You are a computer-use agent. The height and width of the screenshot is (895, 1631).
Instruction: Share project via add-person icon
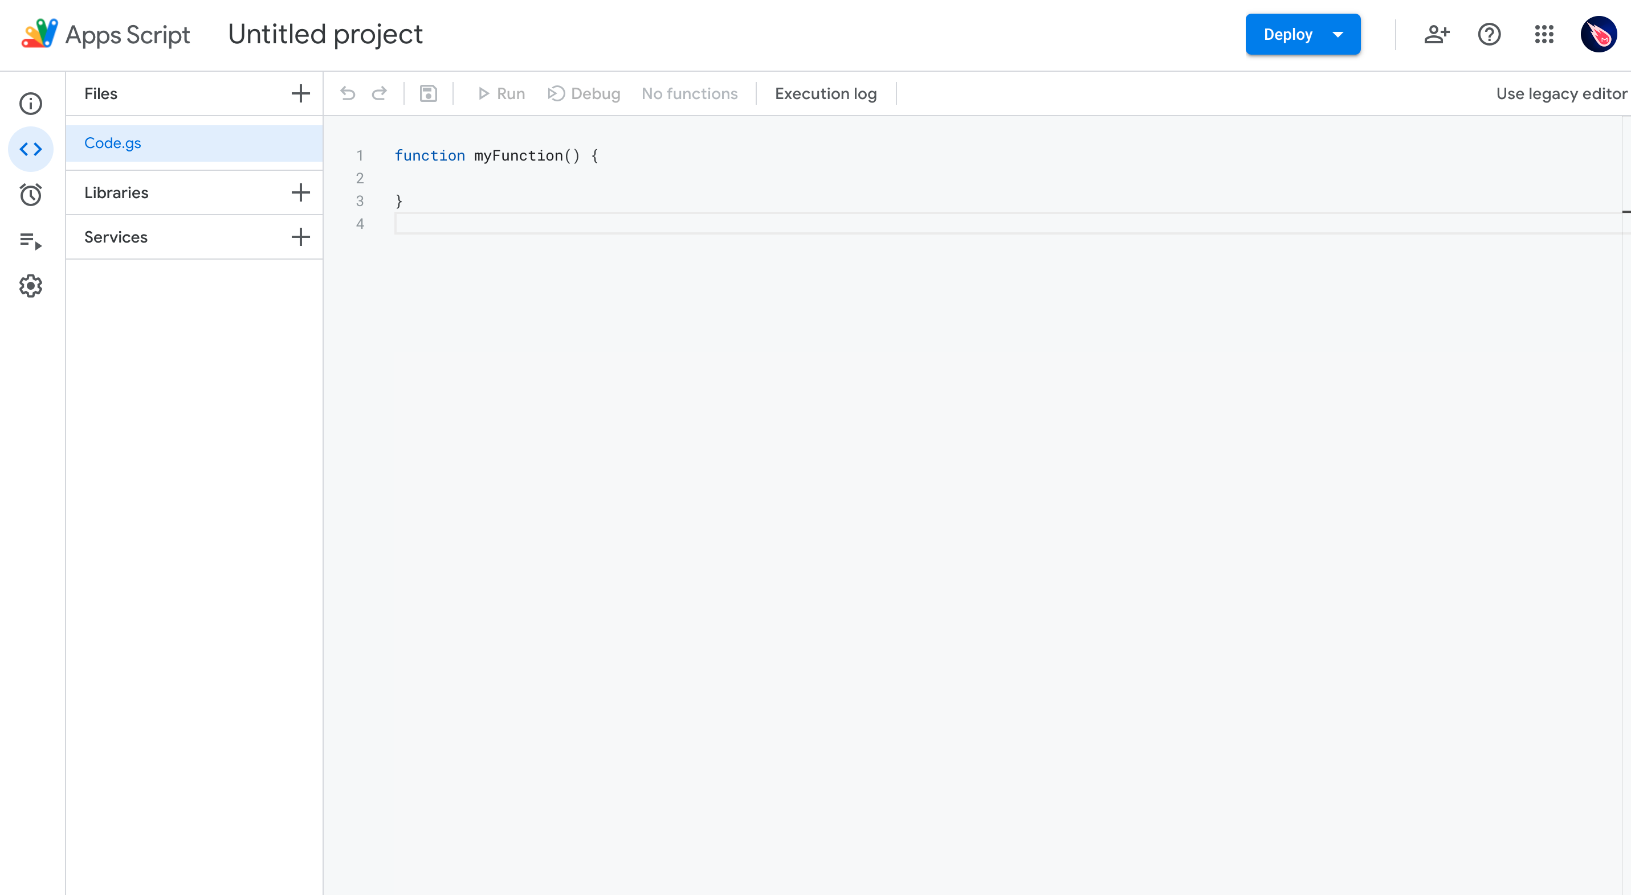coord(1437,34)
